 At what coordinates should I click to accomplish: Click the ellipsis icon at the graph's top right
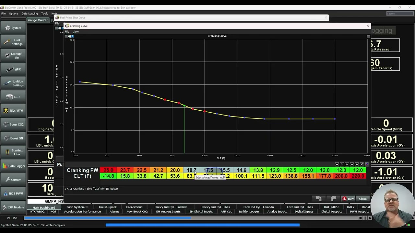click(x=368, y=36)
